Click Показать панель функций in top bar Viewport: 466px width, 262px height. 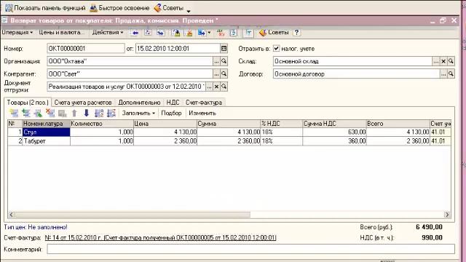pyautogui.click(x=45, y=8)
